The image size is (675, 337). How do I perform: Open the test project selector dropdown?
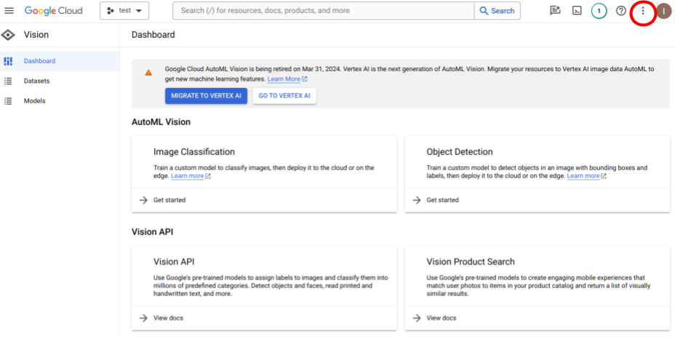(x=124, y=11)
